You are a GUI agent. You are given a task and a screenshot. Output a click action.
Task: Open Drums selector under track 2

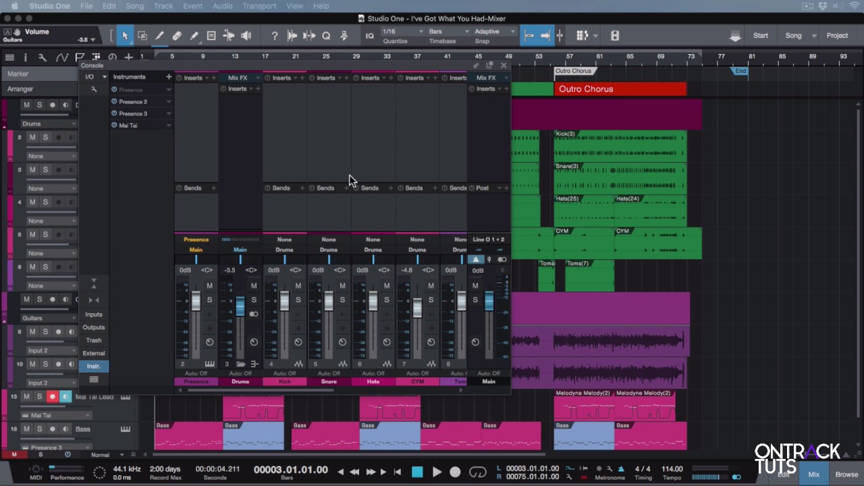pos(49,124)
